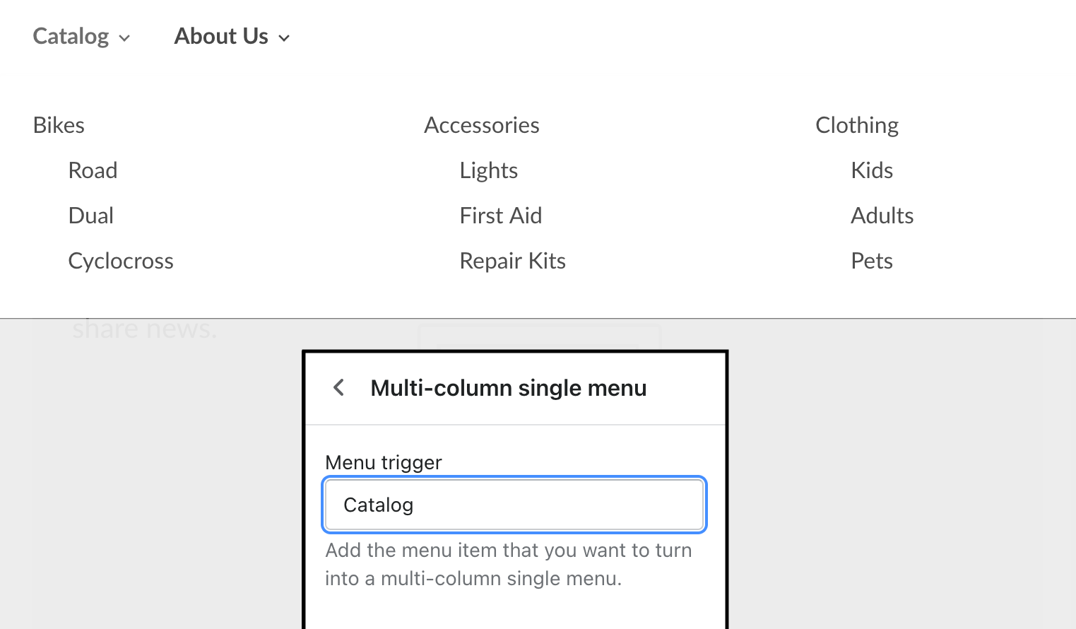Select the Kids clothing link
This screenshot has width=1076, height=629.
[x=871, y=170]
